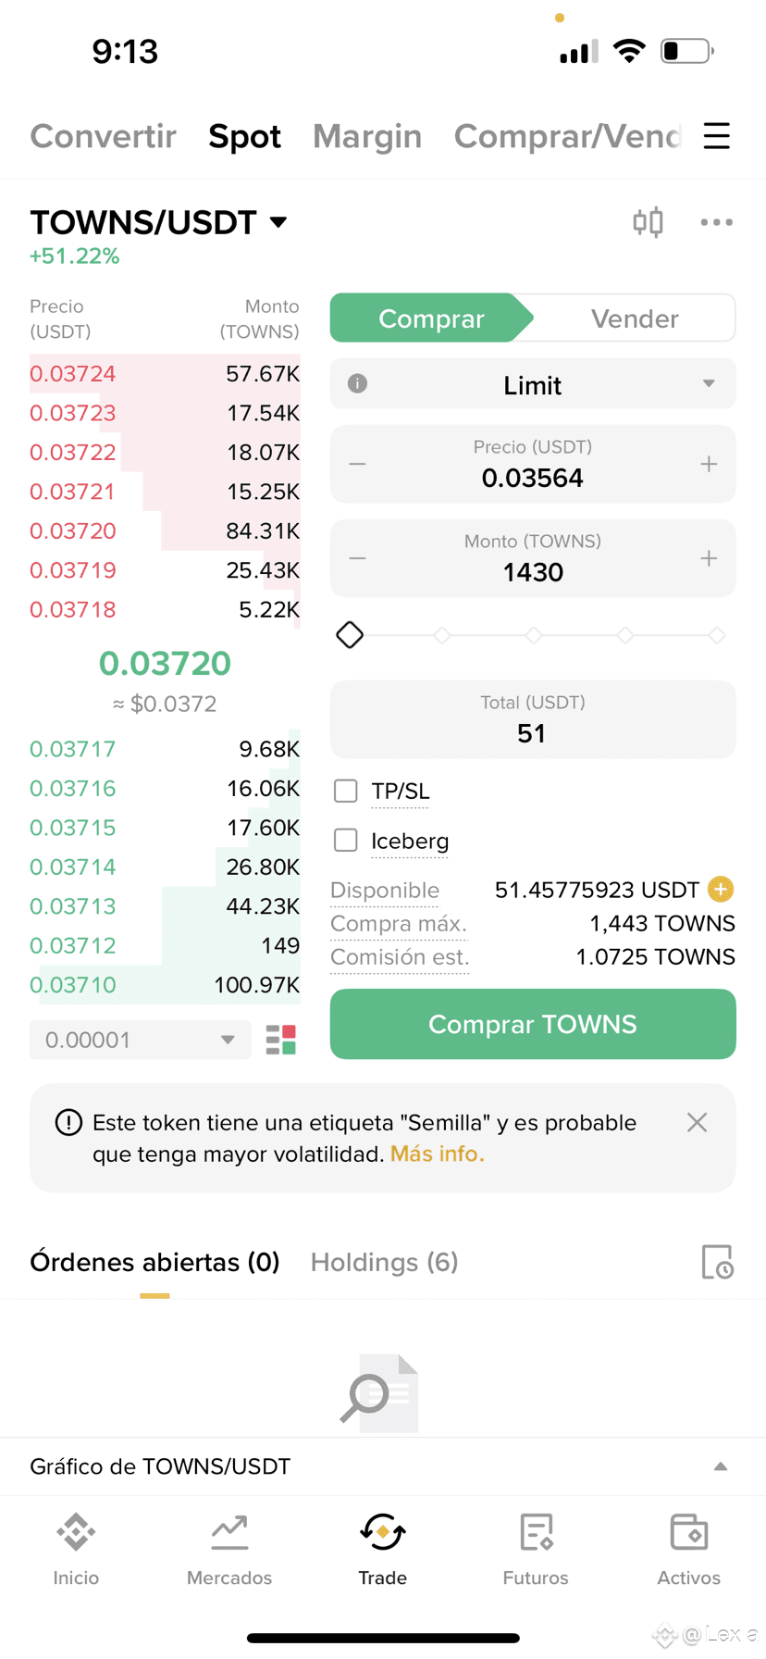Show the Órdenes abiertas (0) tab

tap(154, 1262)
